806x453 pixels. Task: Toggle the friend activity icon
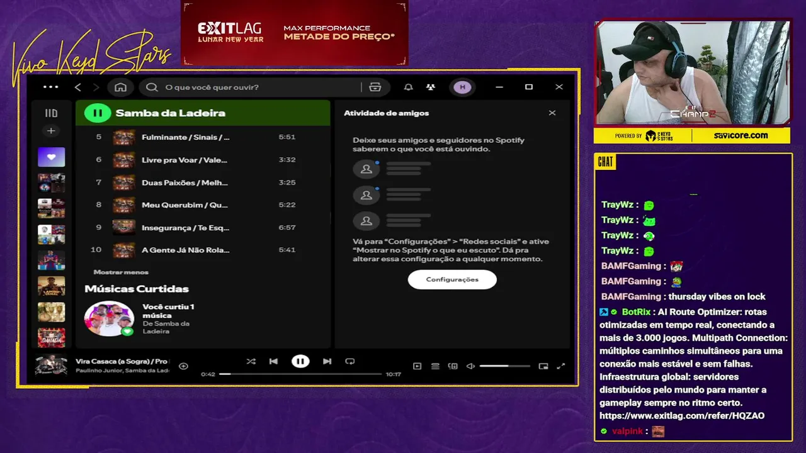pyautogui.click(x=430, y=87)
